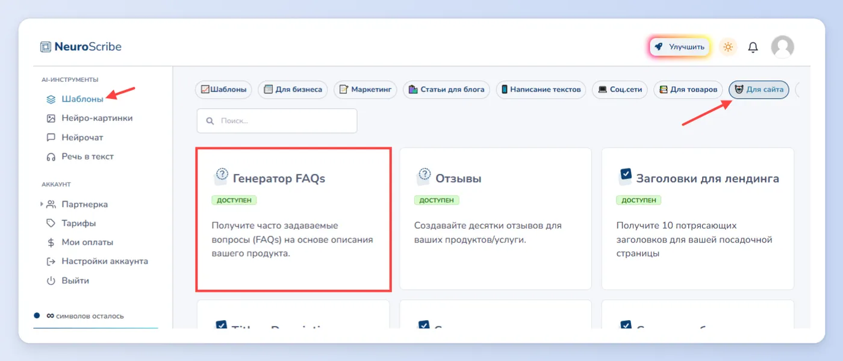Screen dimensions: 843x361
Task: Open notifications bell icon
Action: point(753,47)
